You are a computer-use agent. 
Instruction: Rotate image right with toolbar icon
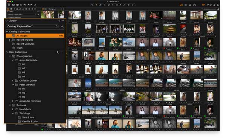point(218,5)
